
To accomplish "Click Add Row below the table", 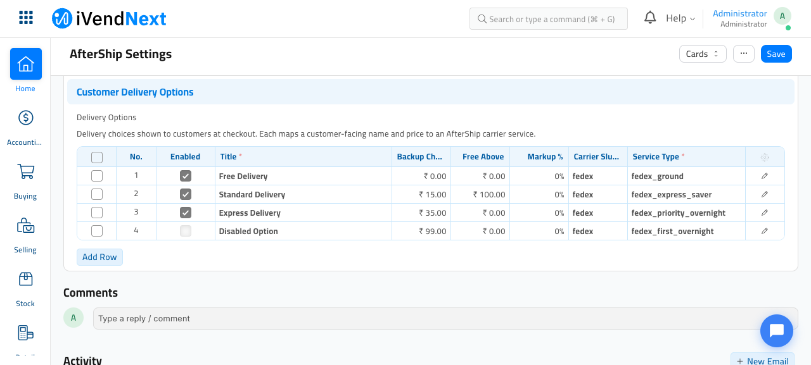I will pos(99,257).
